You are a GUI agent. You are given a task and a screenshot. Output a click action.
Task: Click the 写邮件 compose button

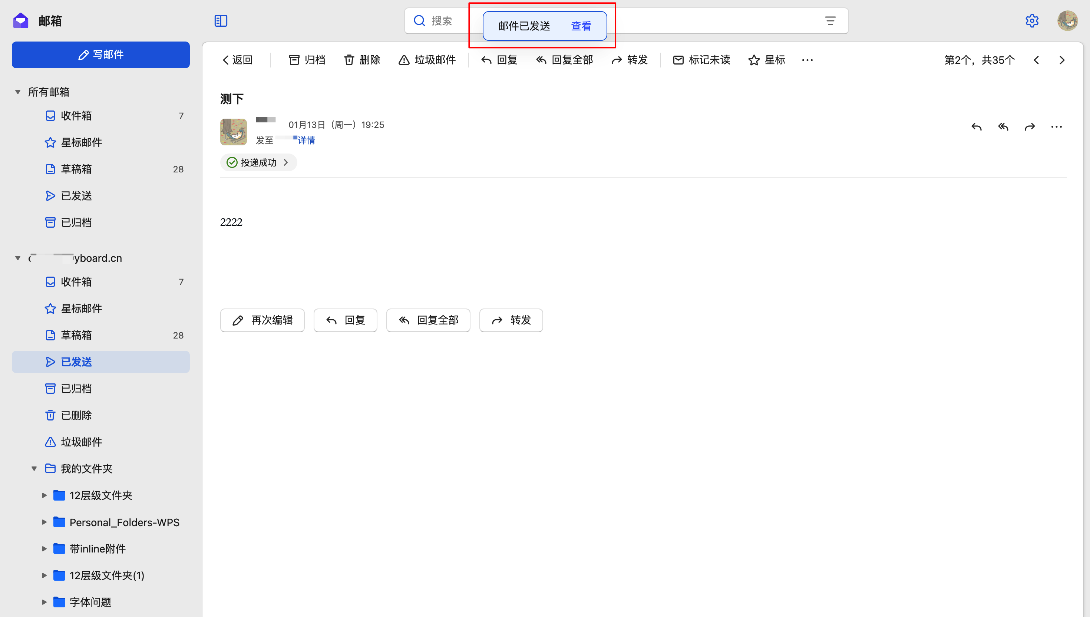point(101,55)
